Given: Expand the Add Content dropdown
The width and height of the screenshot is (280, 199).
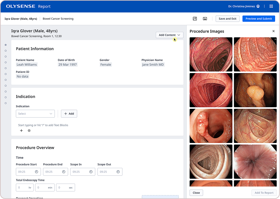Looking at the screenshot, I should (170, 35).
